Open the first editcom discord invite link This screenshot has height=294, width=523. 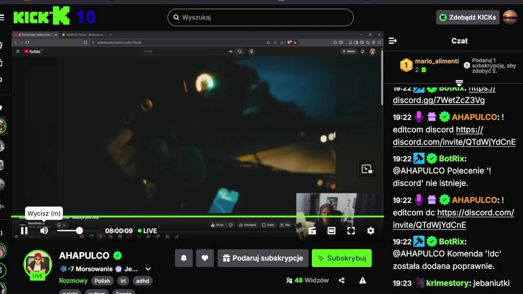pos(454,136)
